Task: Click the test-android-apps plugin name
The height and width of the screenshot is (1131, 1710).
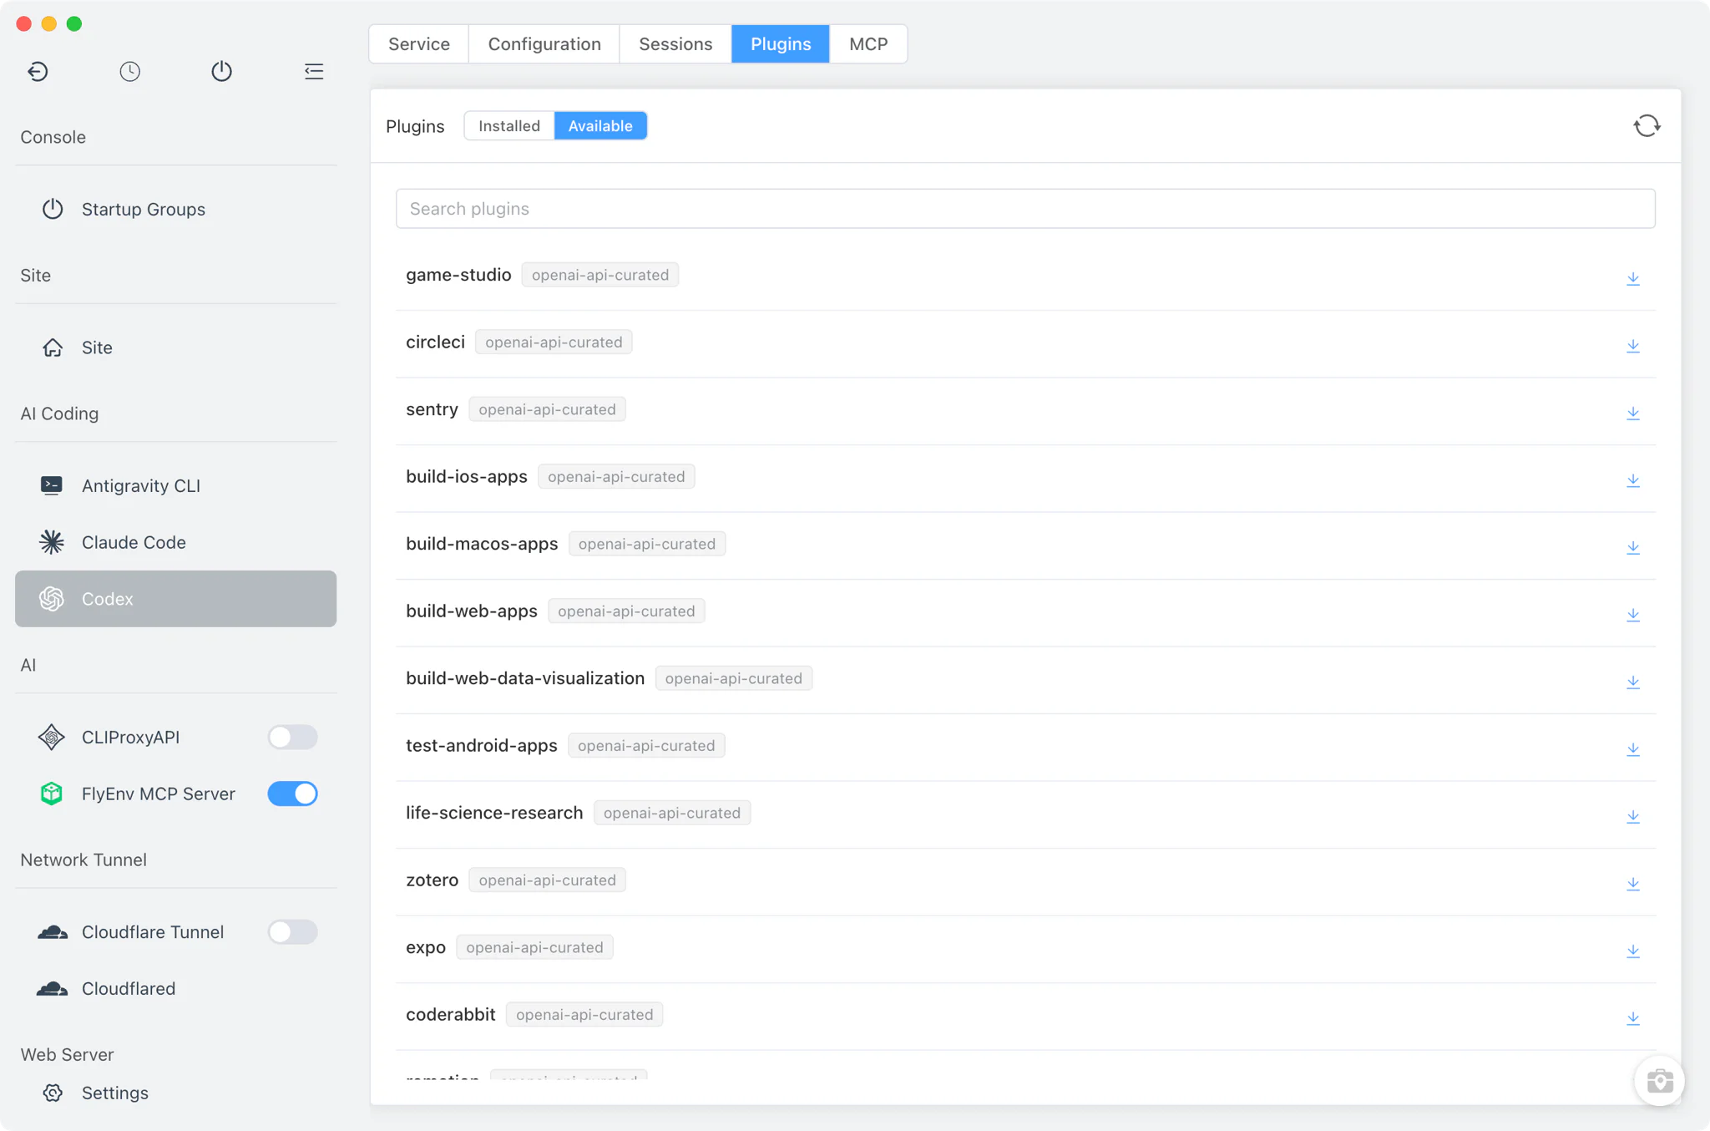Action: (x=482, y=745)
